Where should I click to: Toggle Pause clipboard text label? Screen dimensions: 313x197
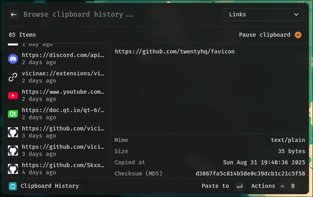264,35
